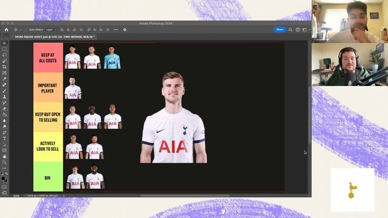This screenshot has height=218, width=388.
Task: Click the vertical scrollbar beside canvas
Action: 309,115
